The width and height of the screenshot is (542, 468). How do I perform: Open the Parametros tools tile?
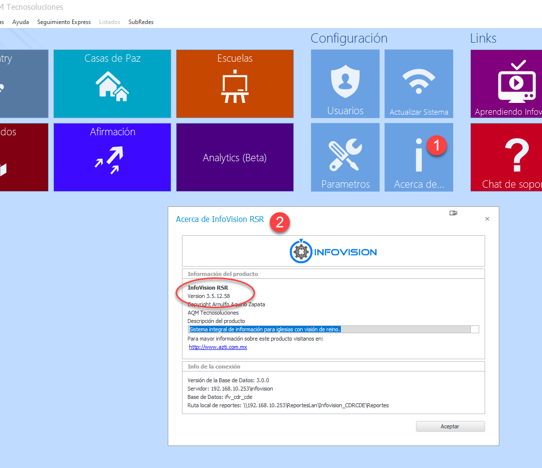point(345,157)
